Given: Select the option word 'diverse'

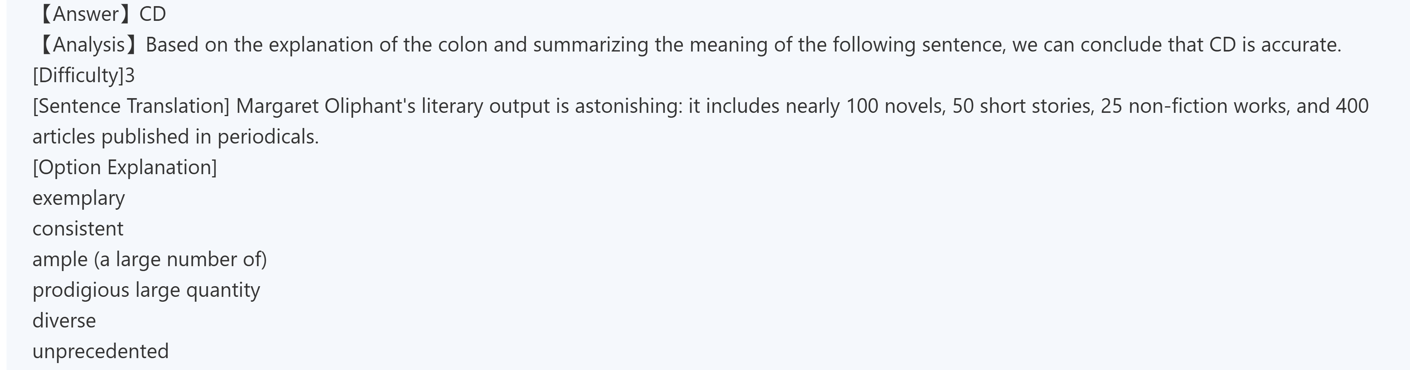Looking at the screenshot, I should click(64, 320).
